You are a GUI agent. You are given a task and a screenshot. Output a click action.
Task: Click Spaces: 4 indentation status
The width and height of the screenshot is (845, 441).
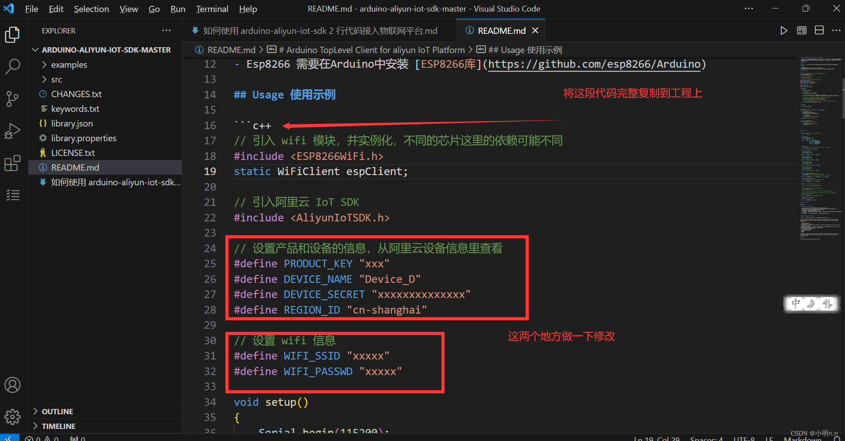point(706,439)
